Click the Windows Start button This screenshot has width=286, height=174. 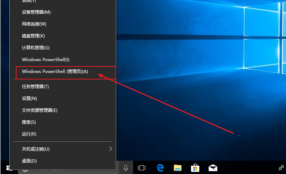tap(8, 168)
